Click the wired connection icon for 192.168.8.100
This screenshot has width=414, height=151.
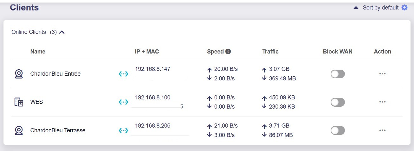point(123,102)
